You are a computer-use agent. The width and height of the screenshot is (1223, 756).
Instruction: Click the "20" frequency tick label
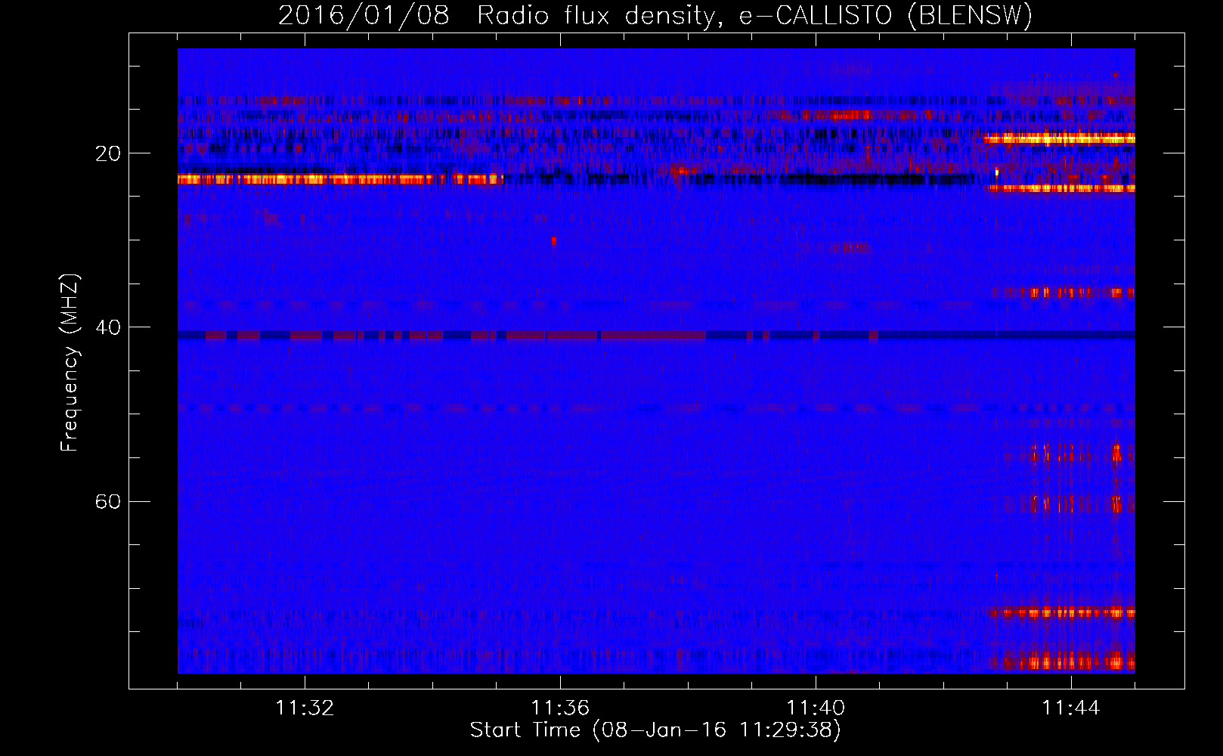108,153
